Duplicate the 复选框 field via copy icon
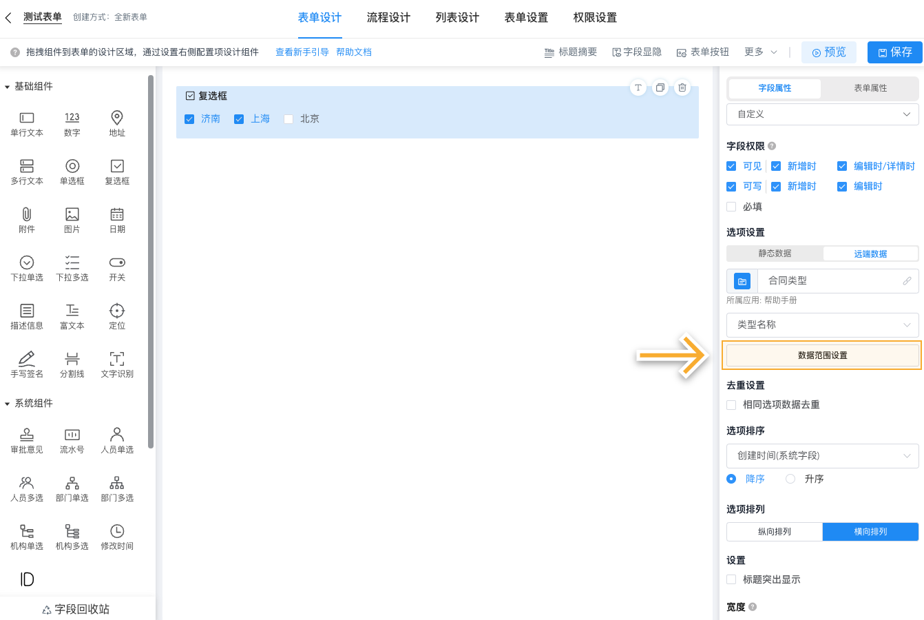The height and width of the screenshot is (620, 924). tap(660, 87)
